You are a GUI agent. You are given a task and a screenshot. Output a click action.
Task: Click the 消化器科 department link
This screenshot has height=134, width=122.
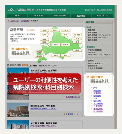click(97, 91)
